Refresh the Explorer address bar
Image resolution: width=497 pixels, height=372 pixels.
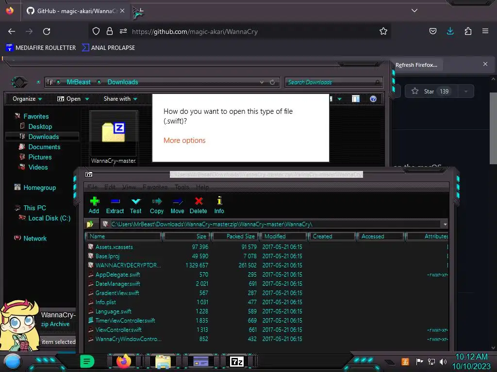272,82
